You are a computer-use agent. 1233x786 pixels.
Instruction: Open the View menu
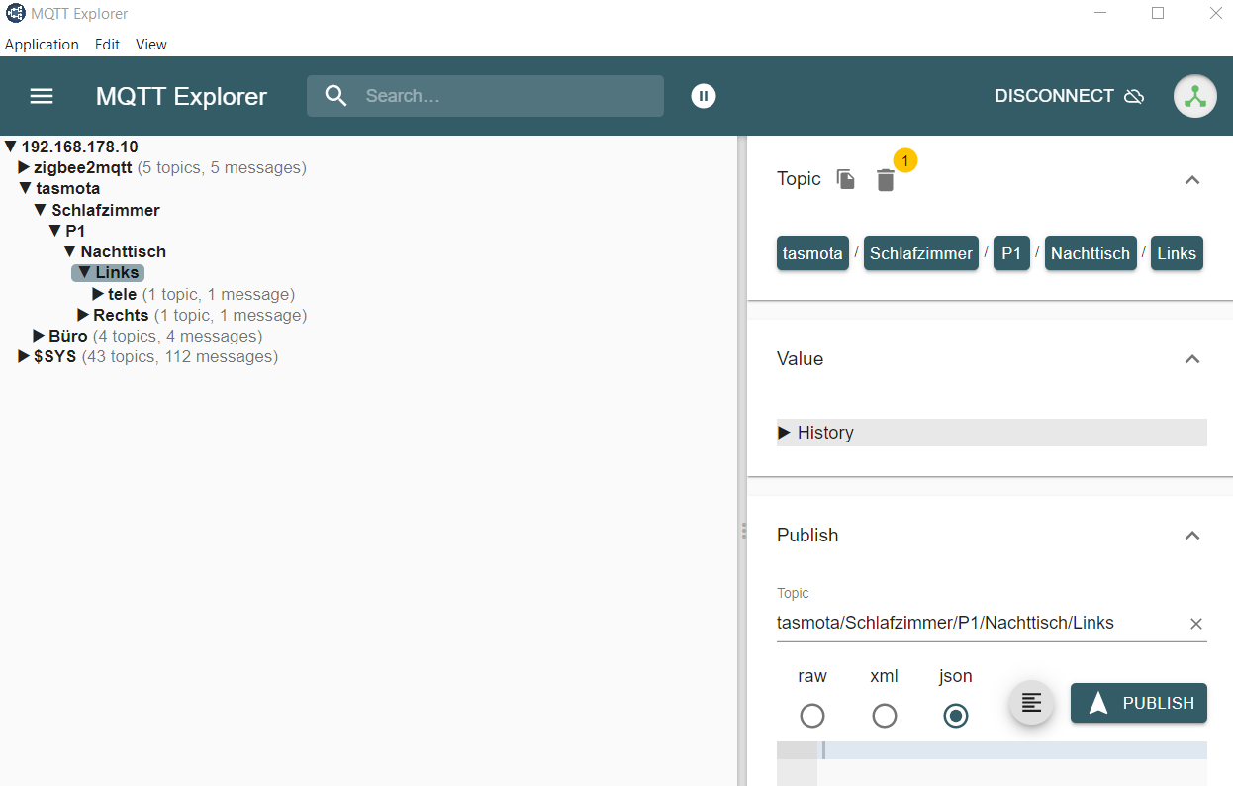coord(151,45)
